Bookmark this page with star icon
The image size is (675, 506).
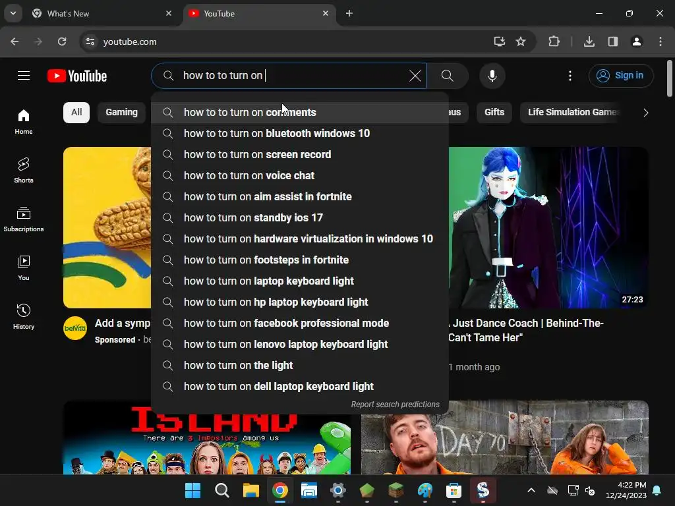[x=521, y=42]
